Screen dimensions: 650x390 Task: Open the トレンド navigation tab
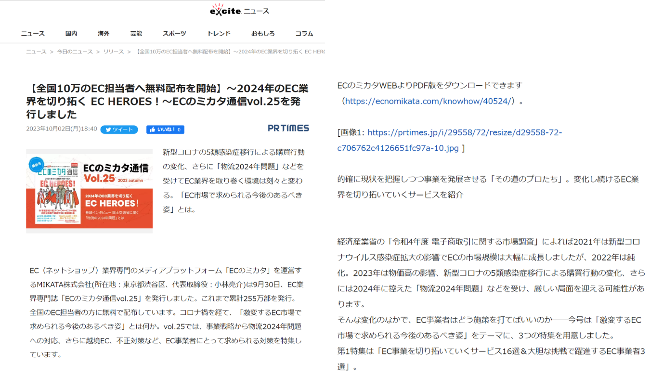coord(219,34)
